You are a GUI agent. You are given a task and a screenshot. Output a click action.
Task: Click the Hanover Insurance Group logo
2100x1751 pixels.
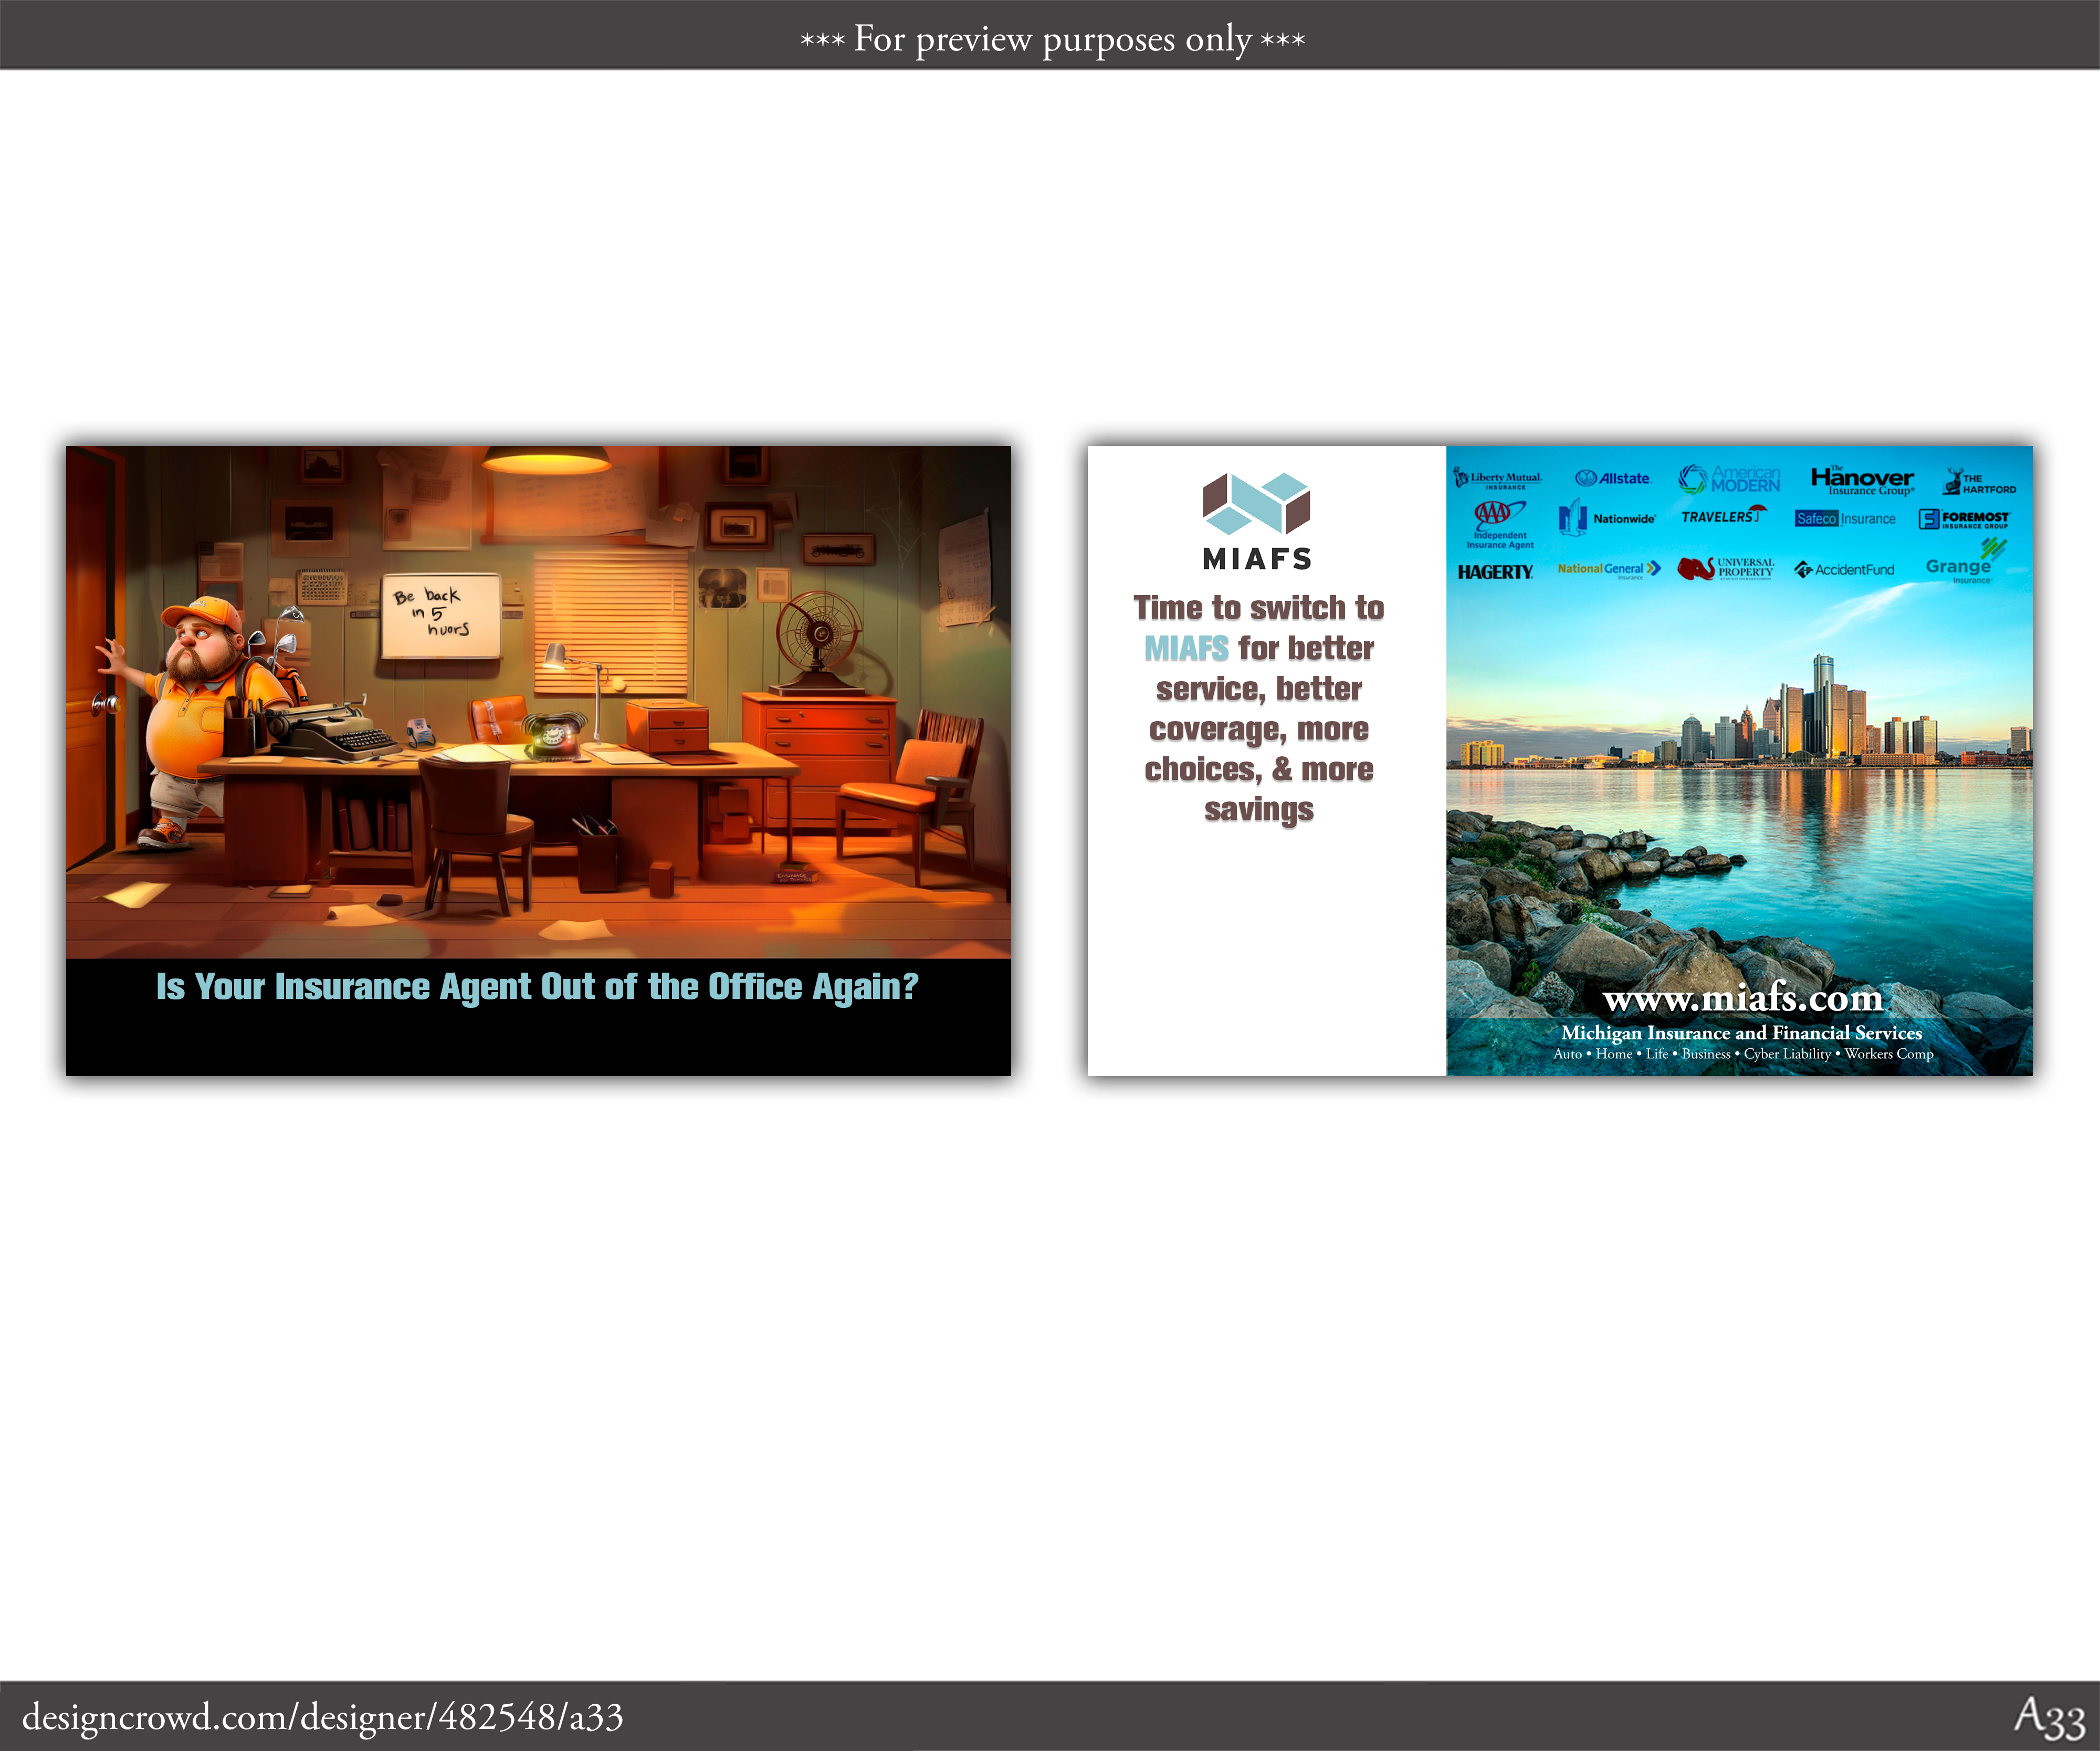tap(1862, 480)
